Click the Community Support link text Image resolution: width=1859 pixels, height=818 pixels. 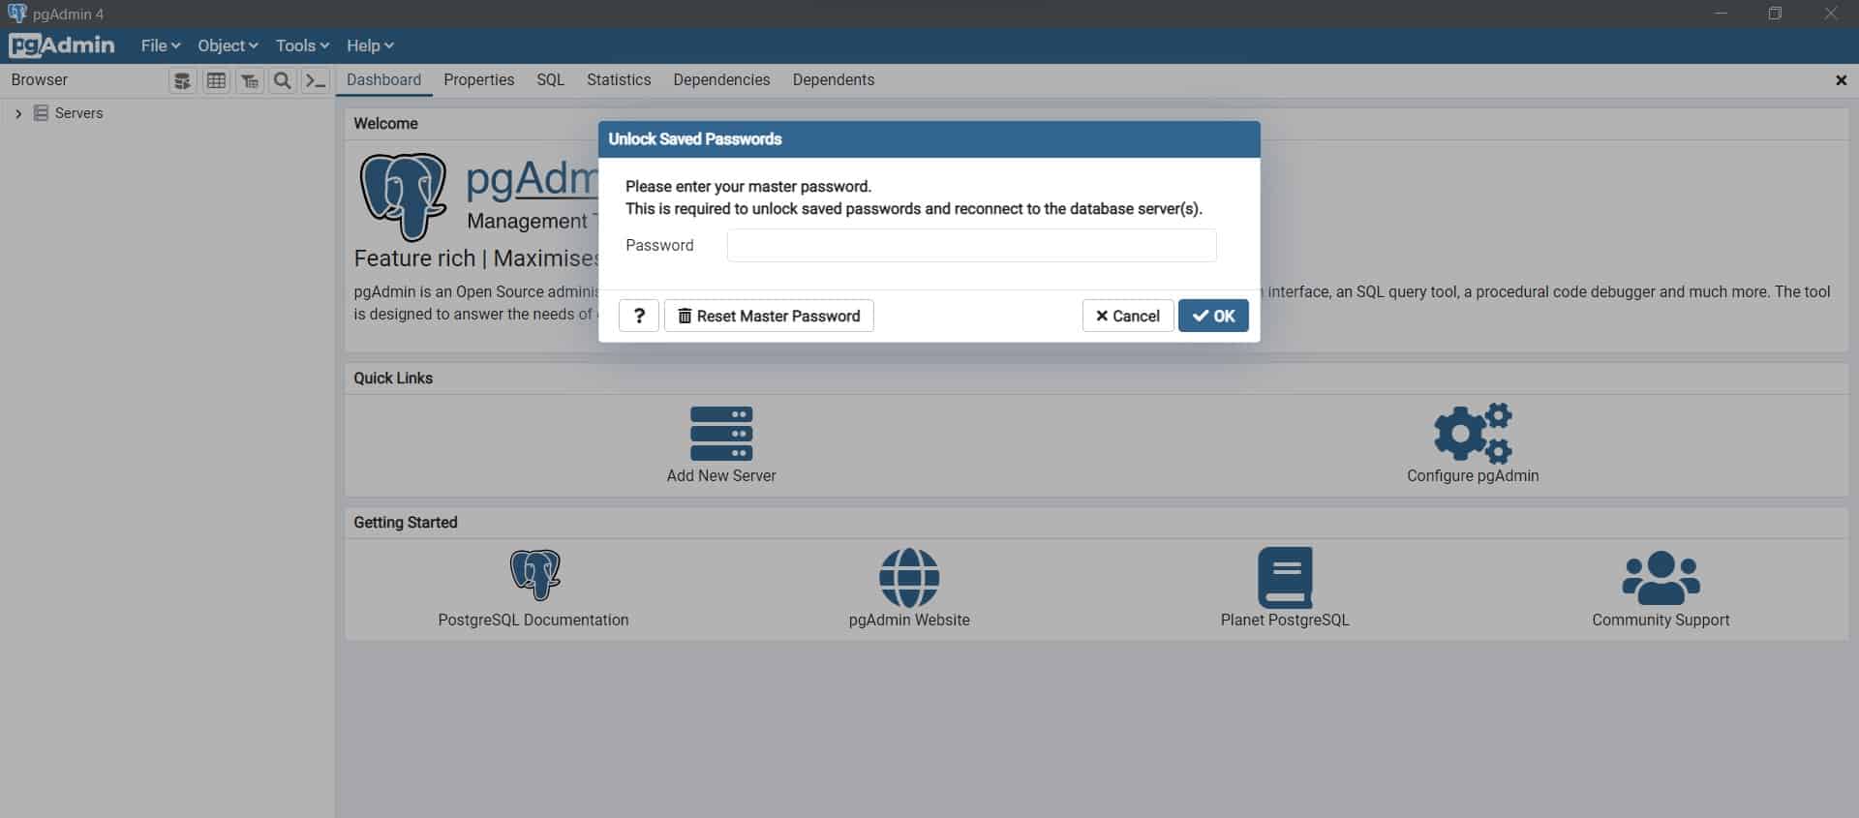point(1661,620)
